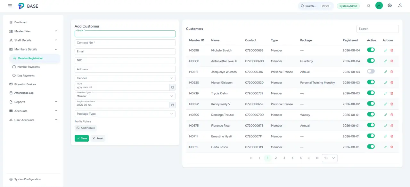Open Due Payments sidebar item
Screen dimensions: 410x187
(35, 76)
